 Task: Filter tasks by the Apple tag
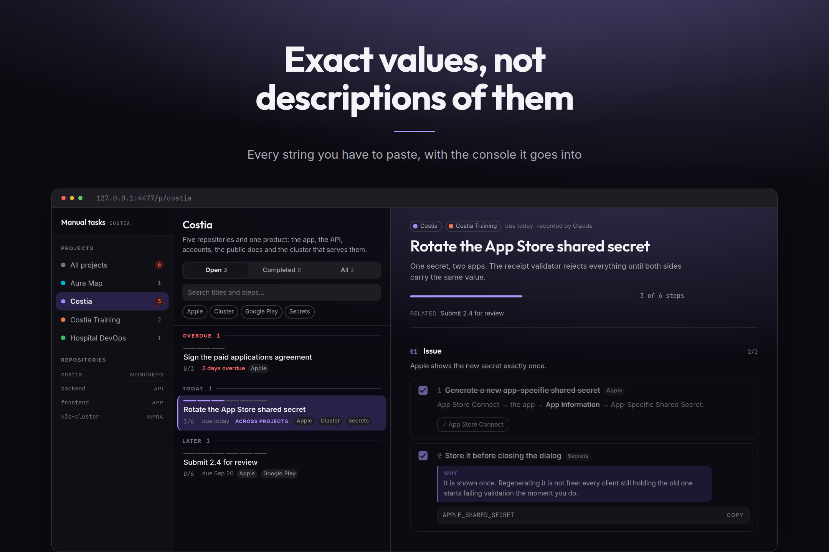(195, 312)
